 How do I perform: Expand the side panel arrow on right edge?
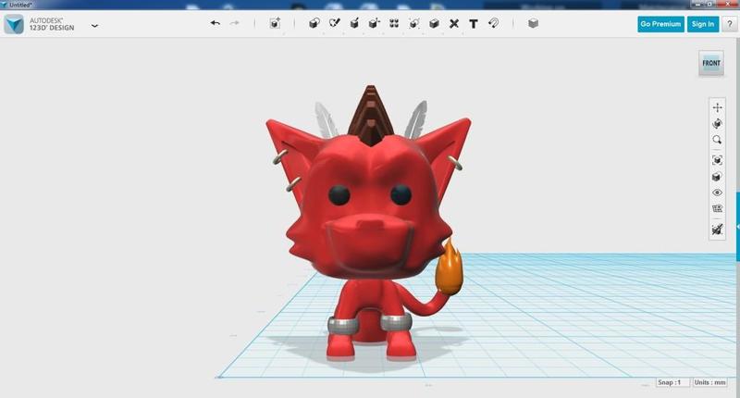click(x=737, y=227)
